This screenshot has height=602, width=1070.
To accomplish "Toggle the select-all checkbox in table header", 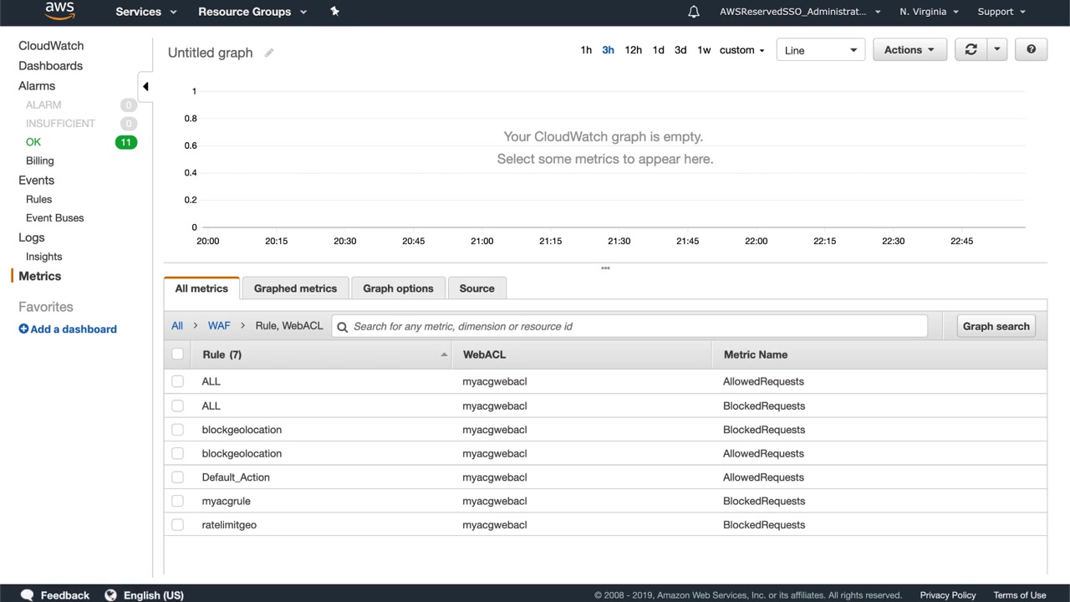I will click(x=177, y=355).
